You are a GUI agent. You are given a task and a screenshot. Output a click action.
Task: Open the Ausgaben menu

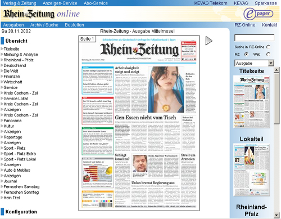[x=13, y=25]
